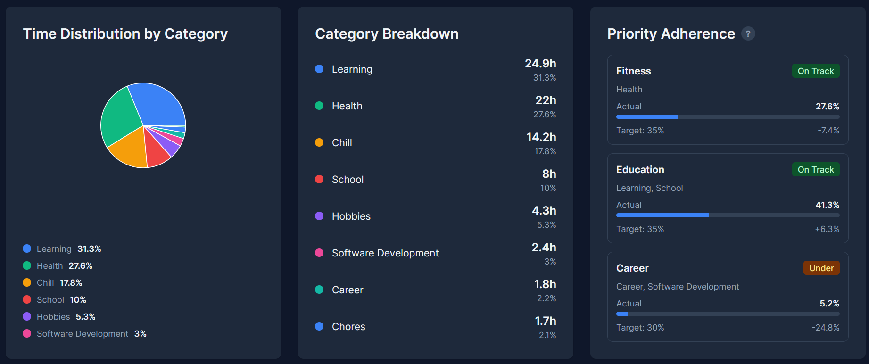Open the Priority Adherence help icon
The image size is (869, 364).
tap(748, 33)
